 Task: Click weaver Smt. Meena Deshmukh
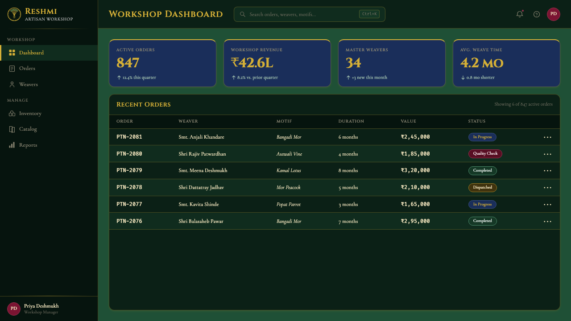[x=203, y=171]
